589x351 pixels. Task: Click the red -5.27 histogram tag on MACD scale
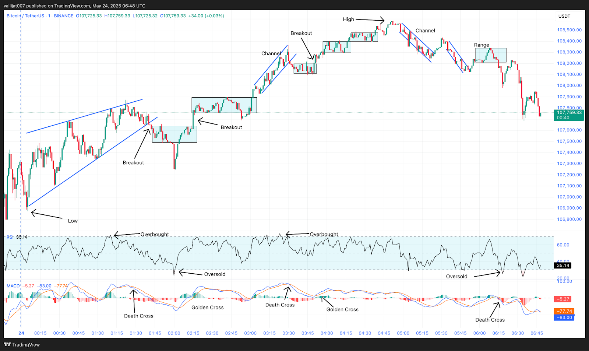click(563, 299)
